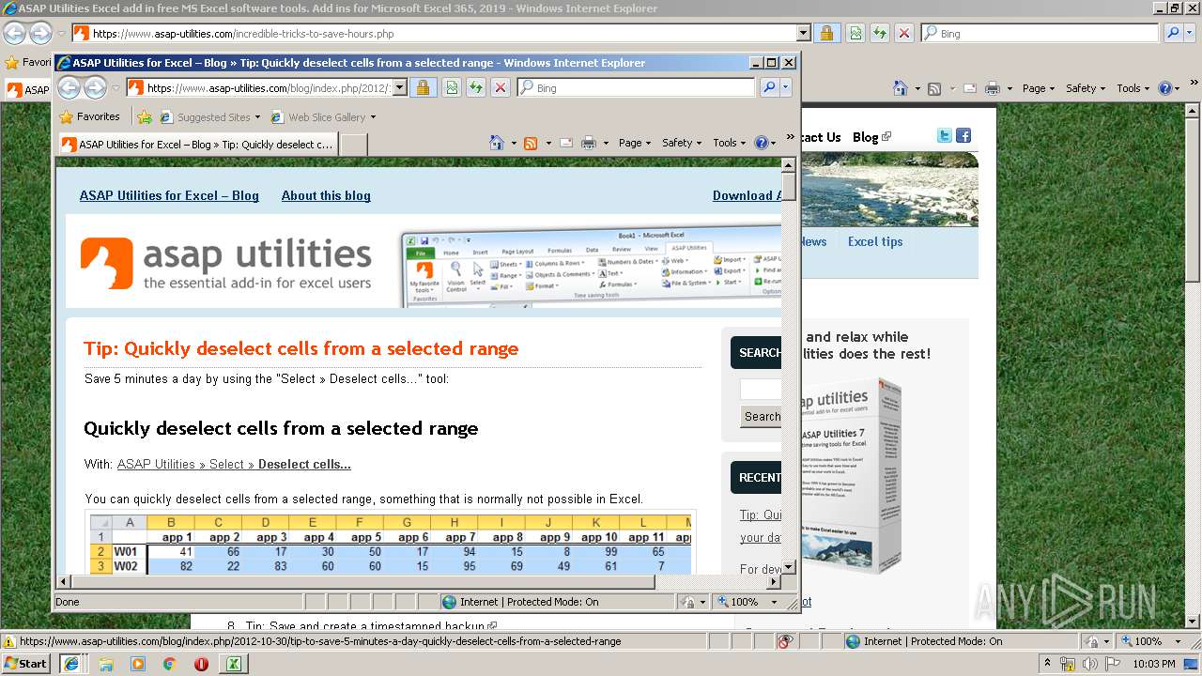Click Opera icon in the taskbar
The width and height of the screenshot is (1202, 676).
click(201, 664)
